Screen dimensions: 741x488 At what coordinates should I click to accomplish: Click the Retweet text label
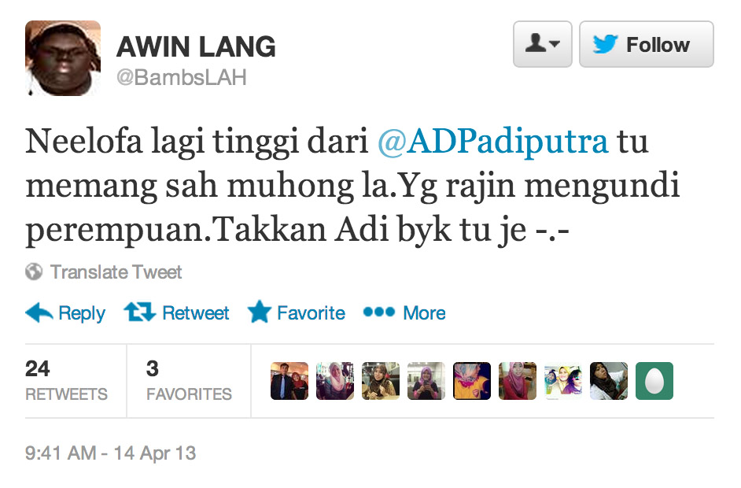click(x=196, y=313)
